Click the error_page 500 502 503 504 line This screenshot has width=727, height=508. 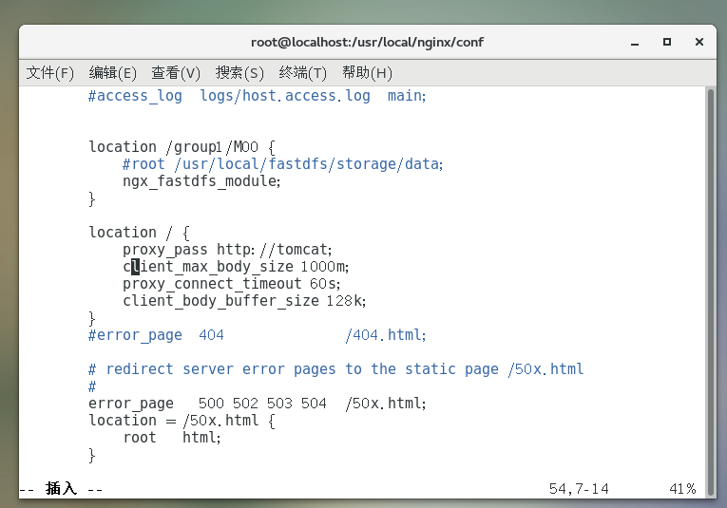click(x=258, y=404)
